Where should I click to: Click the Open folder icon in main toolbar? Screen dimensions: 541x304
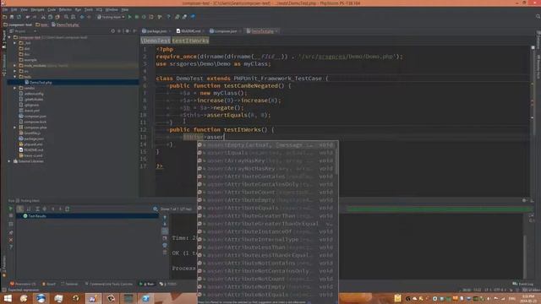4,17
